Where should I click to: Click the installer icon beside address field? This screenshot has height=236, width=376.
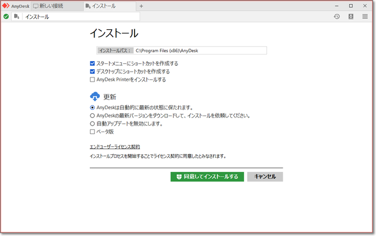[16, 17]
